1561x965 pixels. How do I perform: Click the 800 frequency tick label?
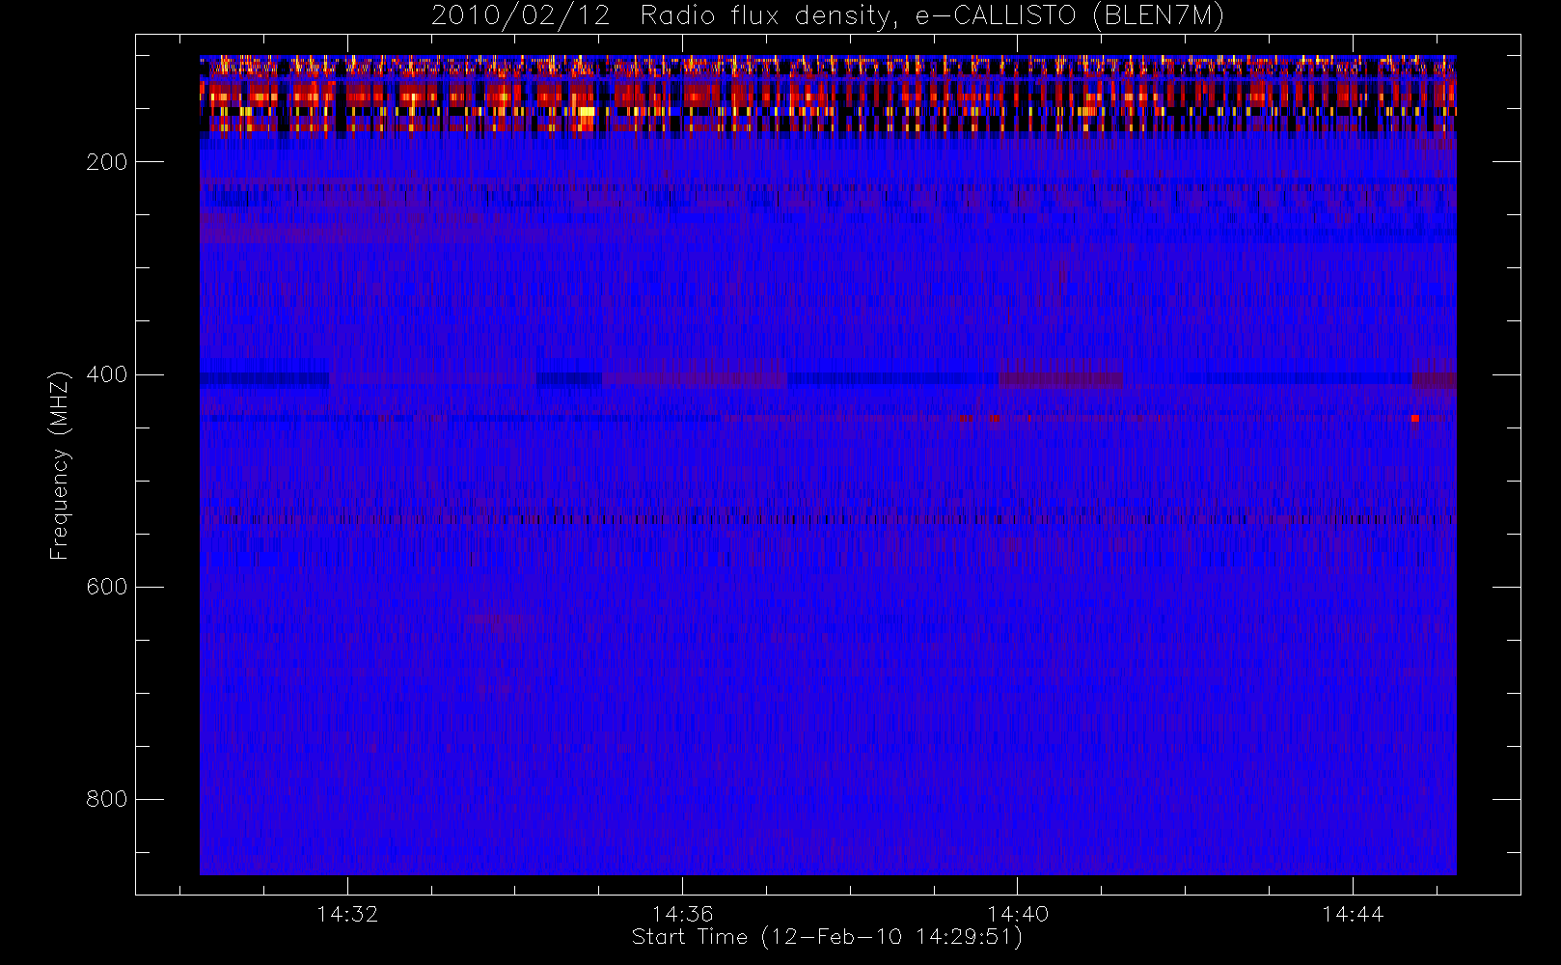coord(107,799)
